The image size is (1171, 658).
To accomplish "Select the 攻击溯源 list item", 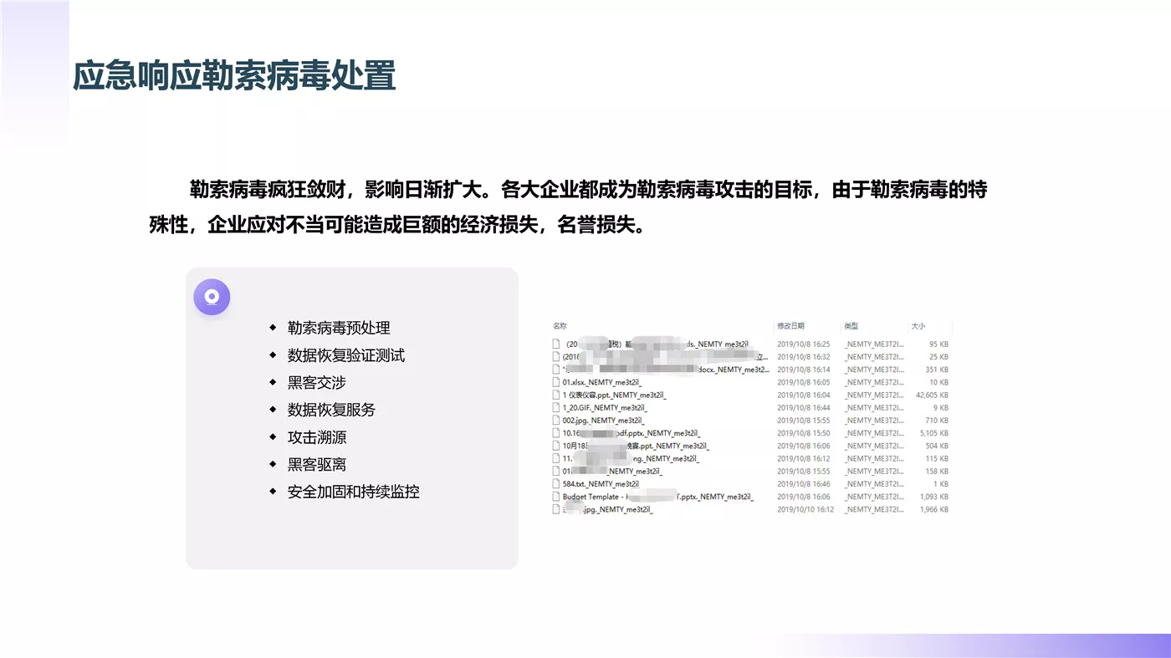I will coord(317,437).
